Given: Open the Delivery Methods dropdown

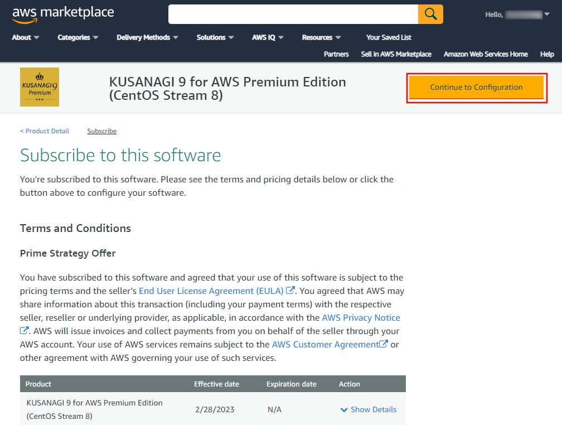Looking at the screenshot, I should [x=147, y=37].
